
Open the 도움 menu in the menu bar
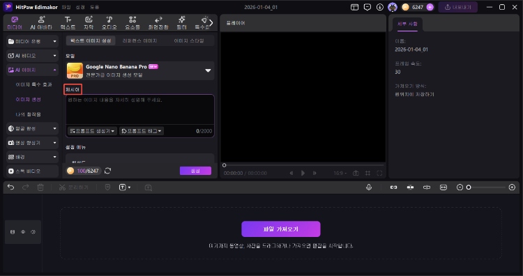pos(94,7)
